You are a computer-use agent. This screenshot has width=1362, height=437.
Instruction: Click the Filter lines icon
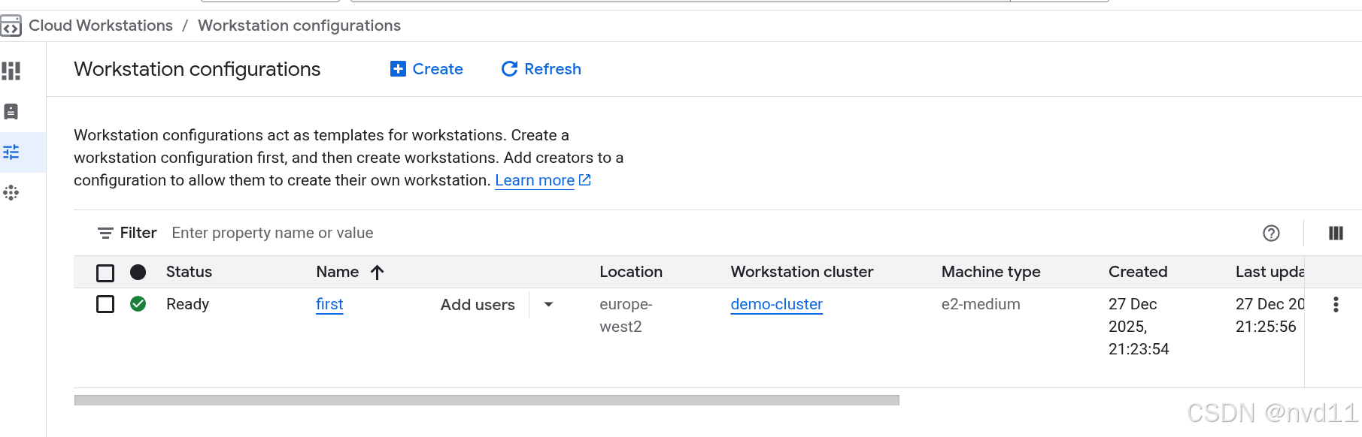105,234
